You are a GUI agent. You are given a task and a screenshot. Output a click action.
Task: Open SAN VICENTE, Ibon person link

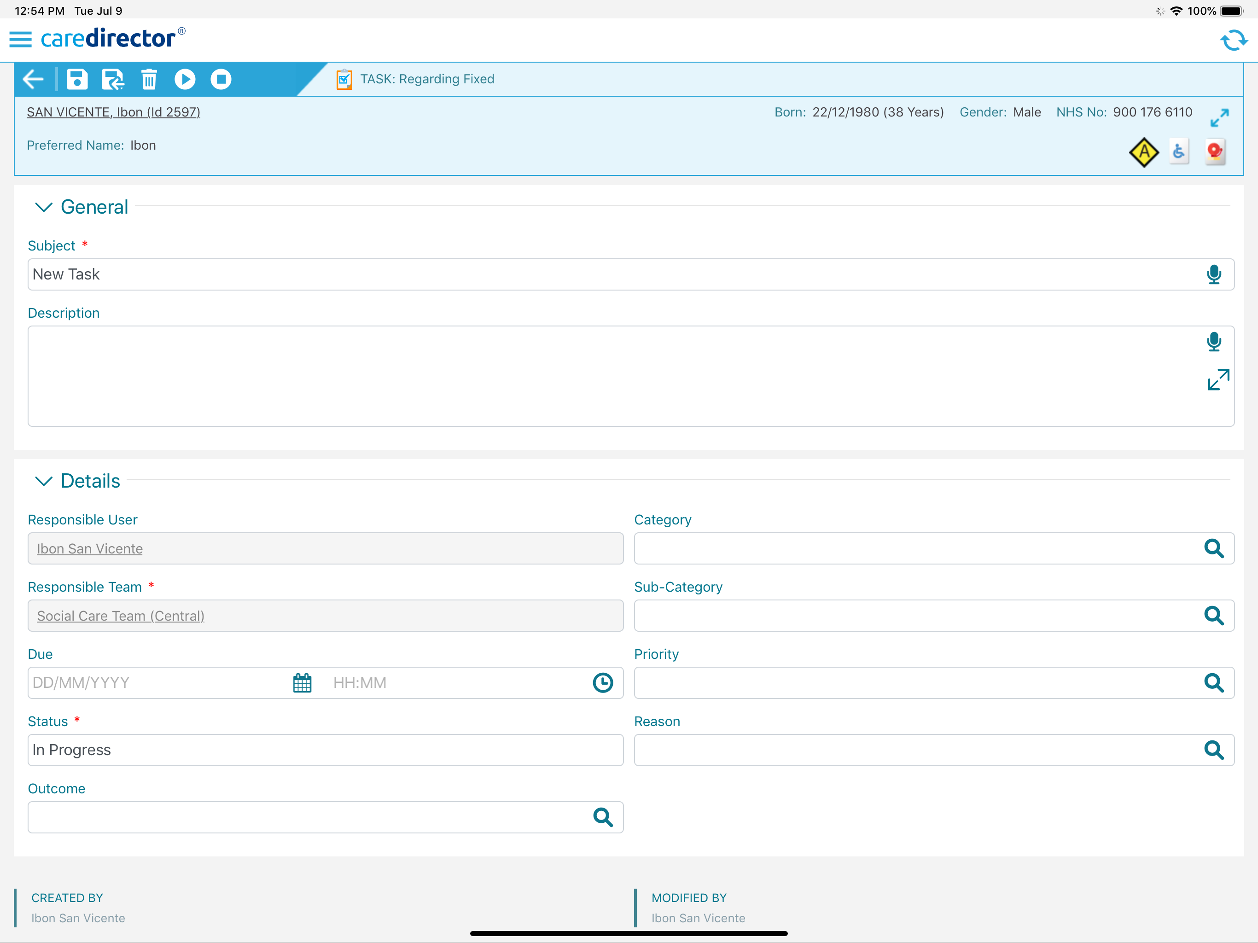113,112
